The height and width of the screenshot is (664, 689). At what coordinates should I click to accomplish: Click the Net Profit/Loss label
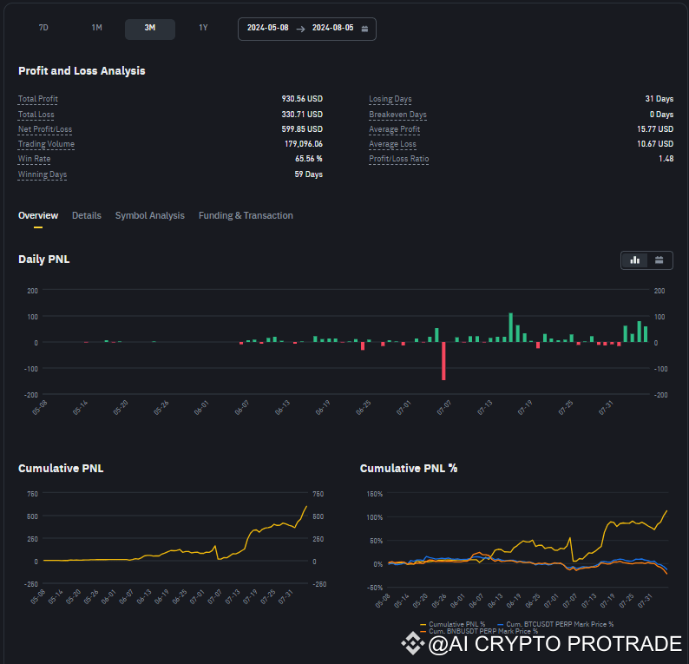point(45,129)
